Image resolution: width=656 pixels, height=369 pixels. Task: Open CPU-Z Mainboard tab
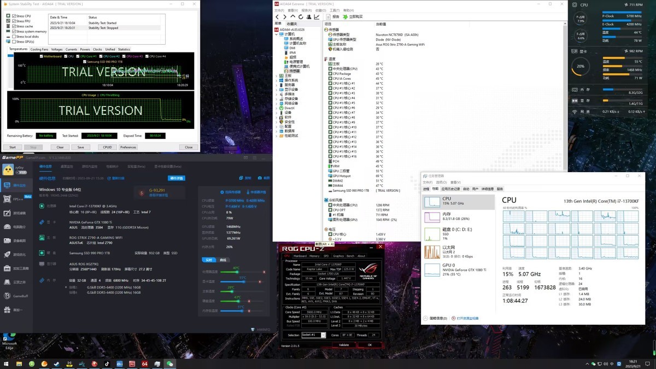[300, 256]
